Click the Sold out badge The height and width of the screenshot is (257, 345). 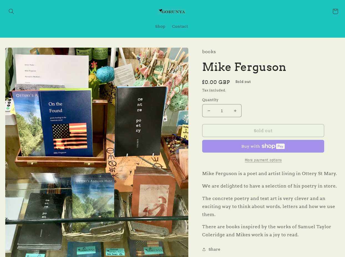pyautogui.click(x=243, y=82)
